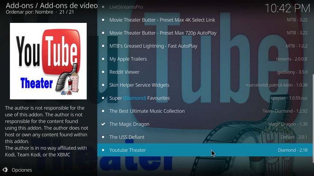314x176 pixels.
Task: Click the bullet beside The Best Ultimate Music Collection
Action: tap(103, 111)
